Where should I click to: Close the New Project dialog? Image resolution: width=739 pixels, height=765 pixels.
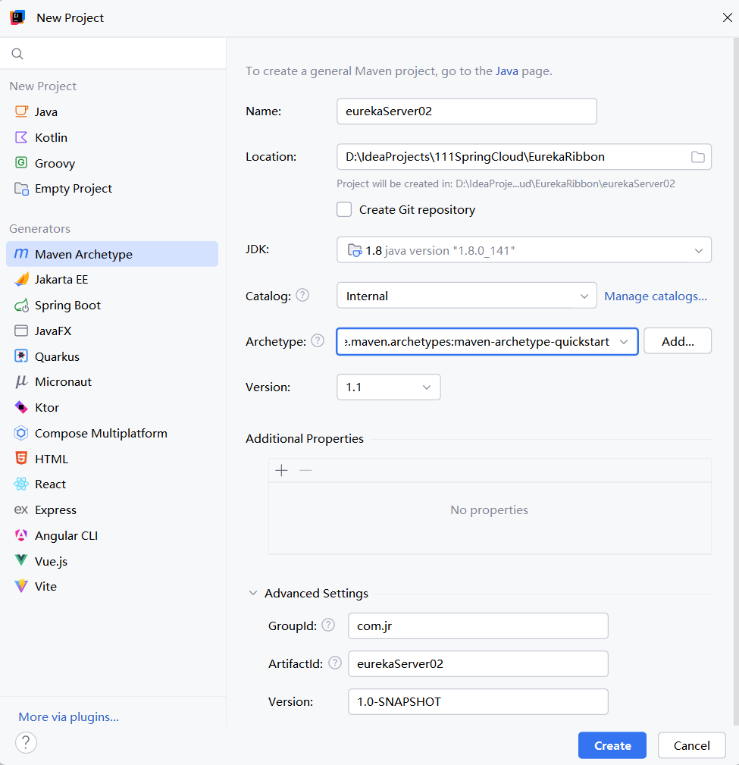point(727,17)
